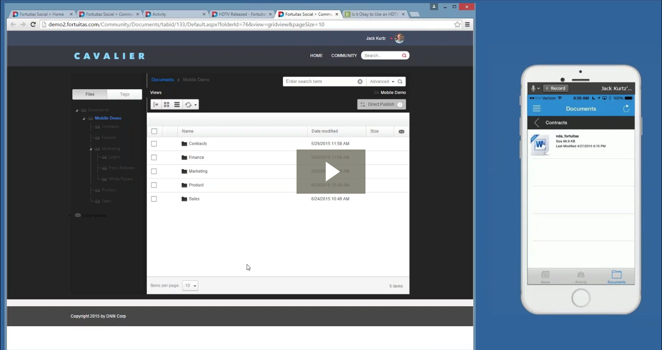Bookmark this page with the star
This screenshot has height=350, width=662.
[x=457, y=24]
